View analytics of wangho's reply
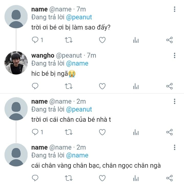Screen dimensions: 184x184 (136, 86)
